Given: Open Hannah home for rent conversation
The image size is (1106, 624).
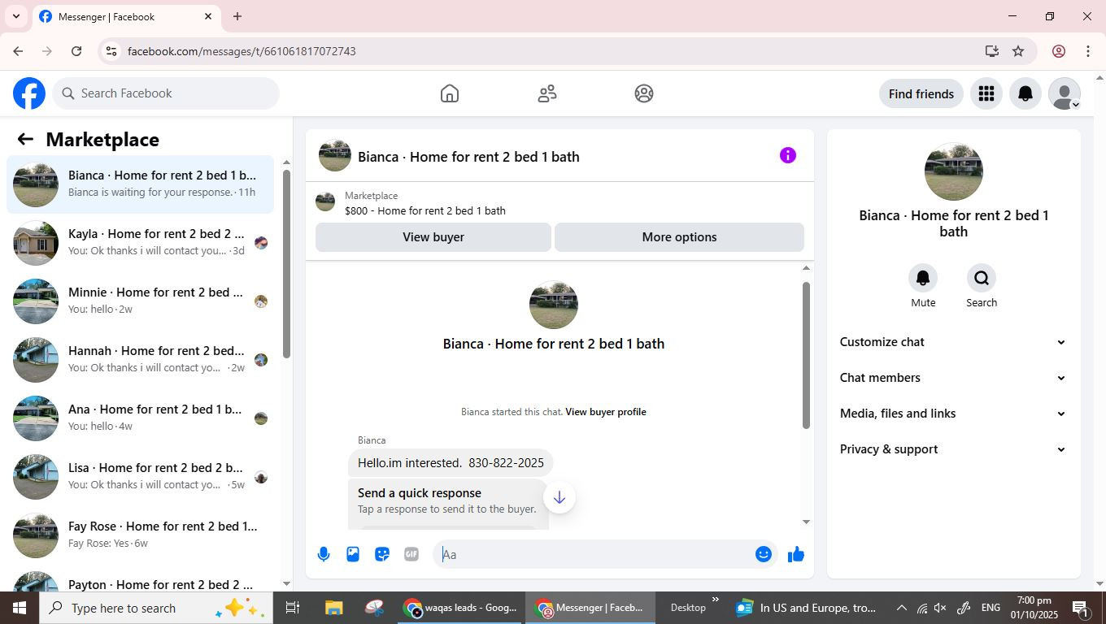Looking at the screenshot, I should [140, 359].
